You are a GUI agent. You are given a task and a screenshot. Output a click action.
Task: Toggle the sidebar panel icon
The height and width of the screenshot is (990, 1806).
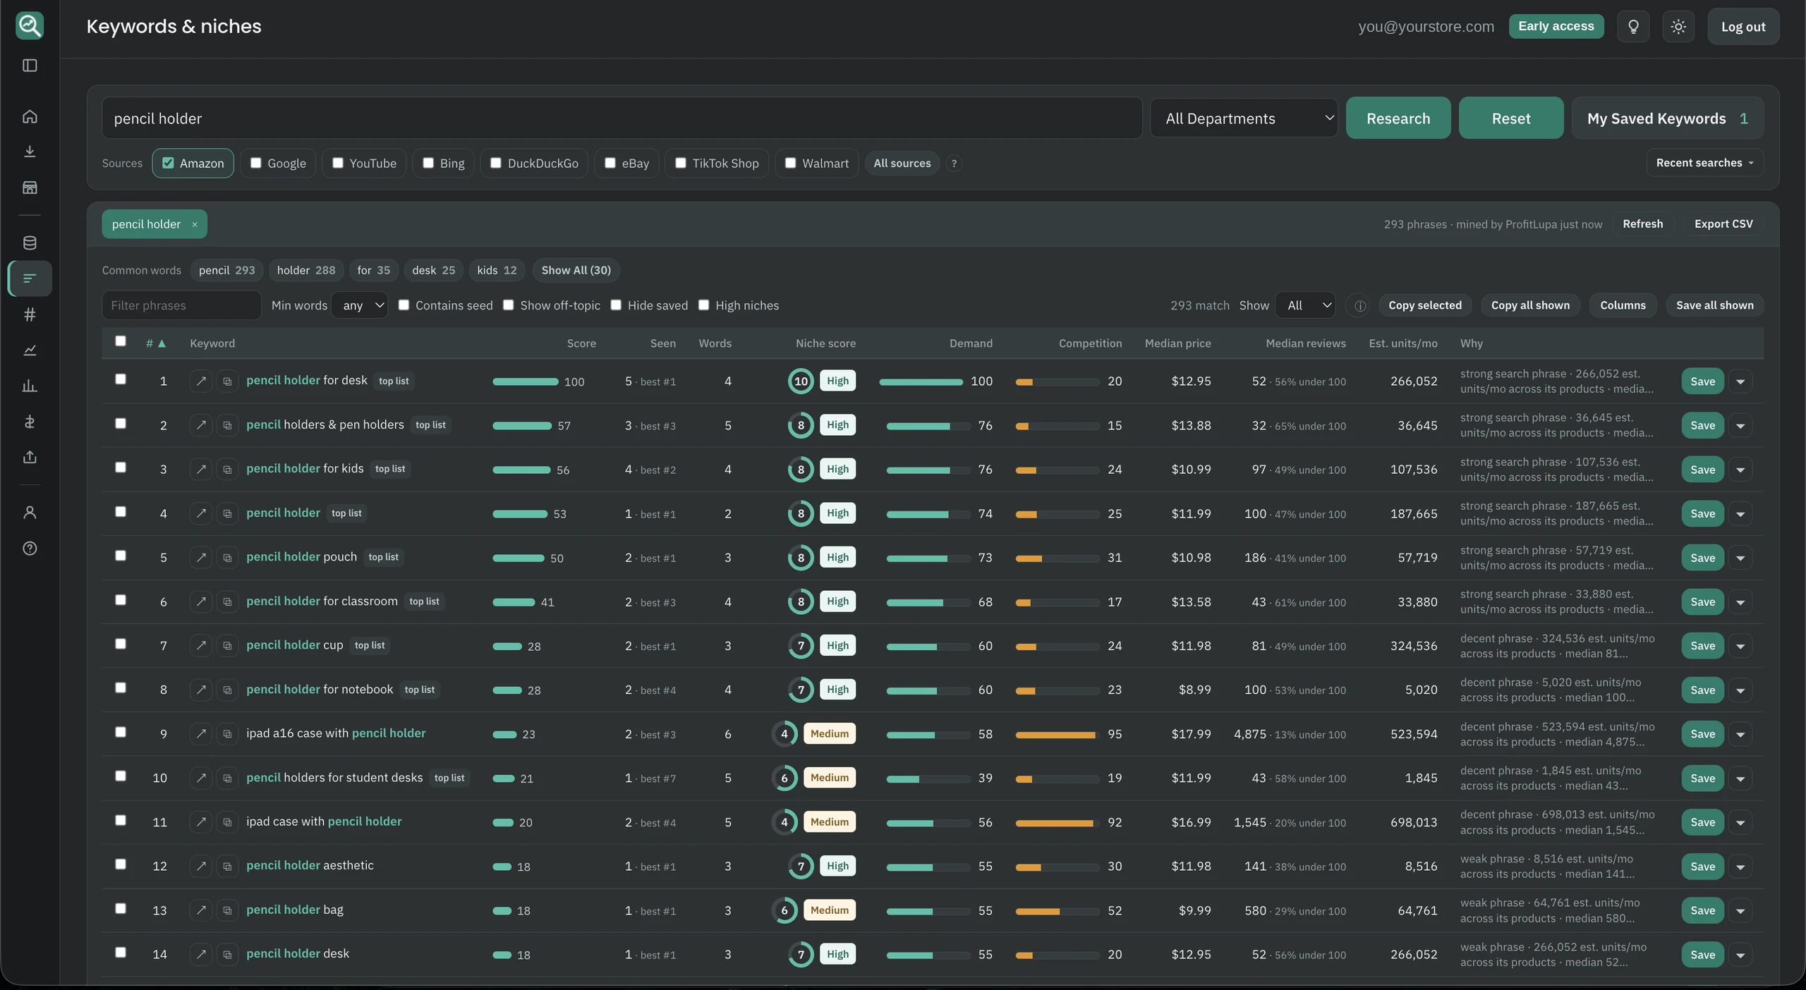[30, 66]
